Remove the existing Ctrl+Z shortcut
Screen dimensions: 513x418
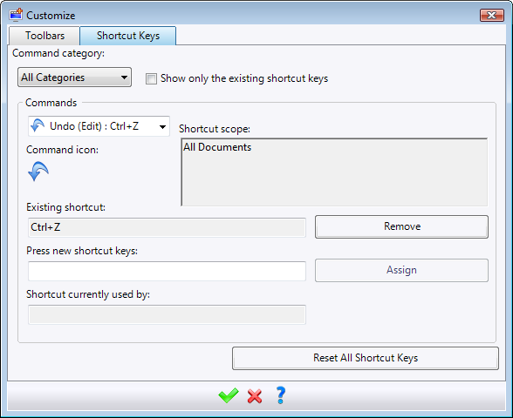401,226
